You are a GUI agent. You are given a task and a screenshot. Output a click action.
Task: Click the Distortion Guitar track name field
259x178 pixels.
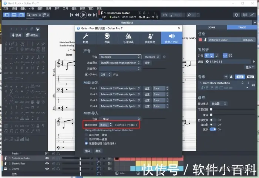click(225, 40)
